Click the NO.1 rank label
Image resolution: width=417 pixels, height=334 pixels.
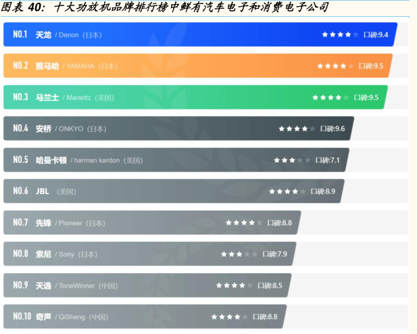pos(20,34)
